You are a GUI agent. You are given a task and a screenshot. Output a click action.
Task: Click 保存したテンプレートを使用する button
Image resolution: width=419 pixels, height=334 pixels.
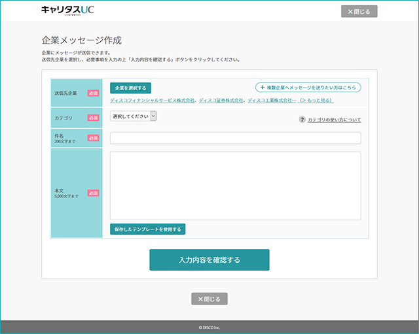pos(147,229)
